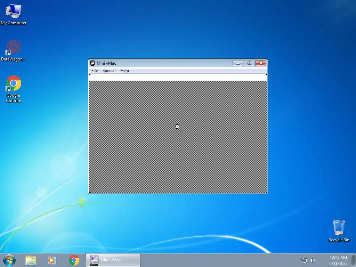The width and height of the screenshot is (356, 267).
Task: Click the blinking disk icon in emulator screen
Action: [177, 127]
